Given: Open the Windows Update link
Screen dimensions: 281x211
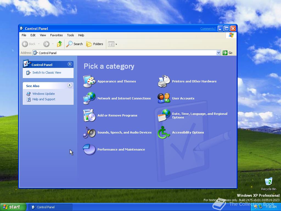Looking at the screenshot, I should tap(44, 94).
